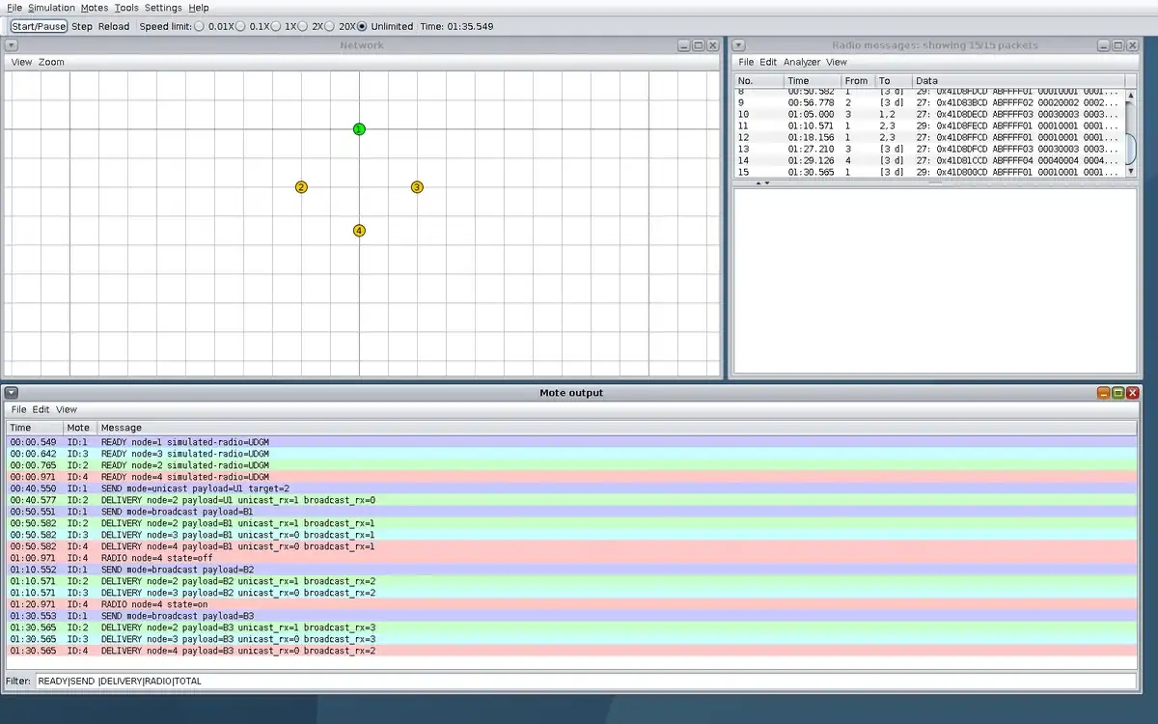Select yellow mote 2 in Network view
The height and width of the screenshot is (724, 1158).
pos(301,187)
